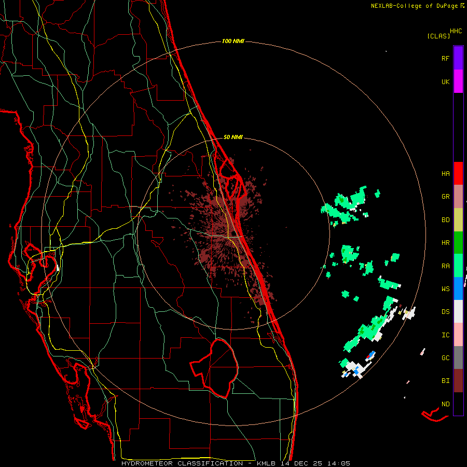
Task: Click the HA legend label
Action: [445, 174]
